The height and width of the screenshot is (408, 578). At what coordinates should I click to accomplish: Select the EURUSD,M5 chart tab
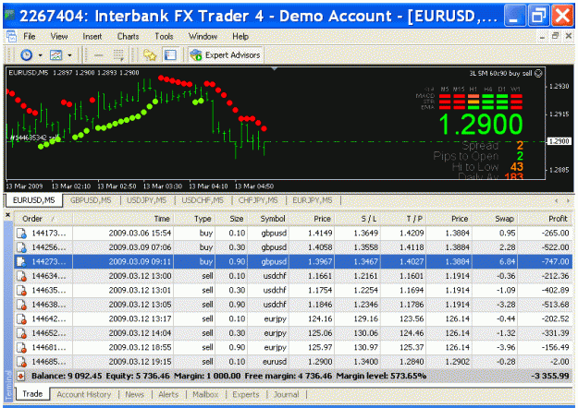pyautogui.click(x=34, y=200)
